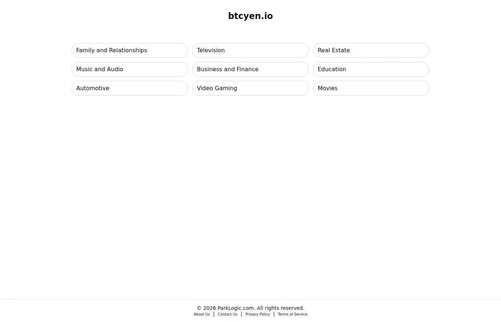501x322 pixels.
Task: Choose the Music and Audio category
Action: click(130, 69)
